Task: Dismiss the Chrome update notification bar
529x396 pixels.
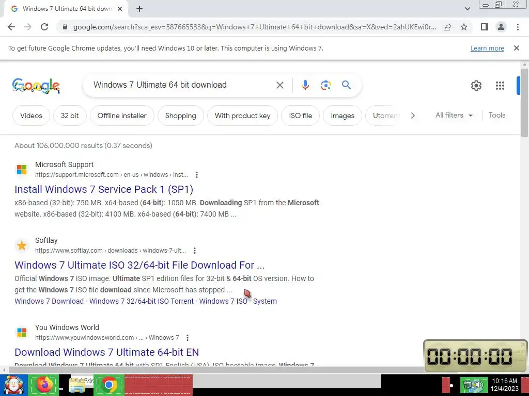Action: tap(516, 48)
